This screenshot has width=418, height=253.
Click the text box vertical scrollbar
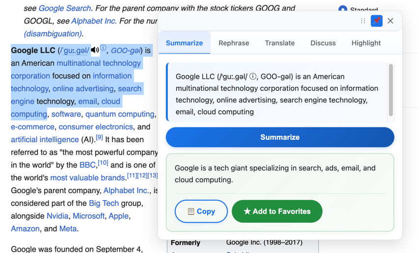pyautogui.click(x=391, y=90)
